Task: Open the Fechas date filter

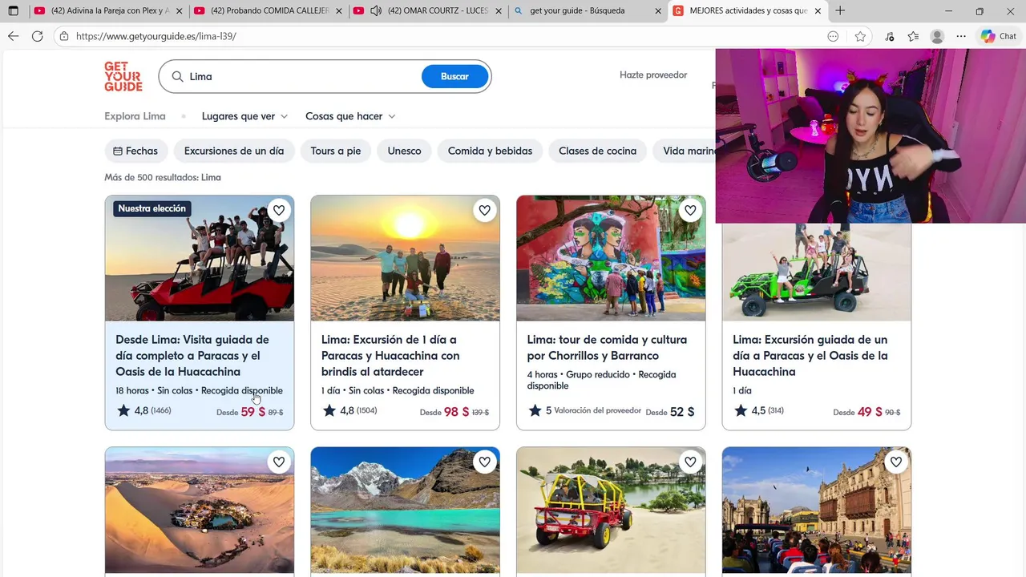Action: [135, 151]
